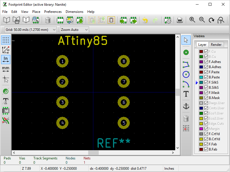Switch to the Render tab
The height and width of the screenshot is (172, 230).
coord(216,45)
